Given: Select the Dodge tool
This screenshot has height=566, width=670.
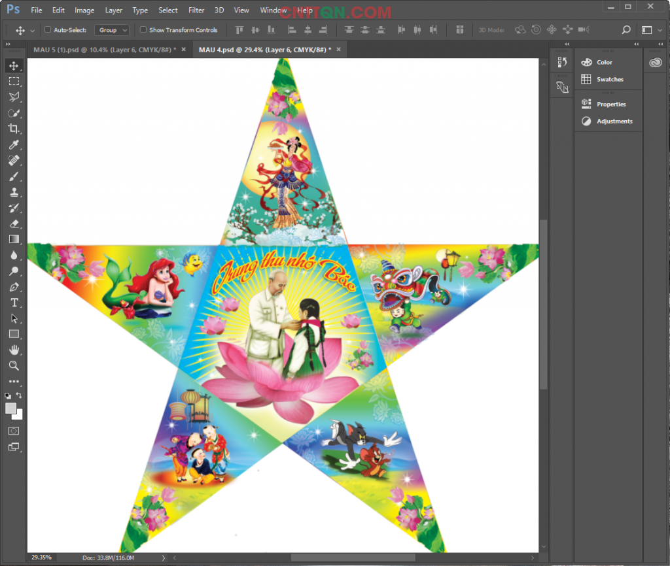Looking at the screenshot, I should coord(14,271).
